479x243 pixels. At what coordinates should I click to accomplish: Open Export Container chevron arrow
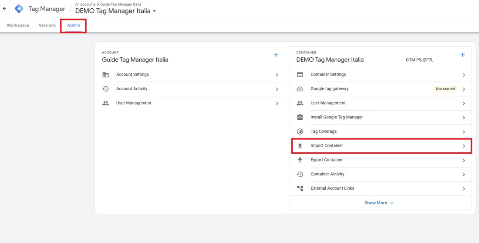[x=464, y=160]
